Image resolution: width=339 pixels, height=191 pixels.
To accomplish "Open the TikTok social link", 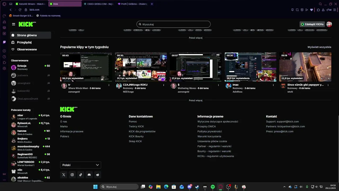I will pyautogui.click(x=81, y=175).
